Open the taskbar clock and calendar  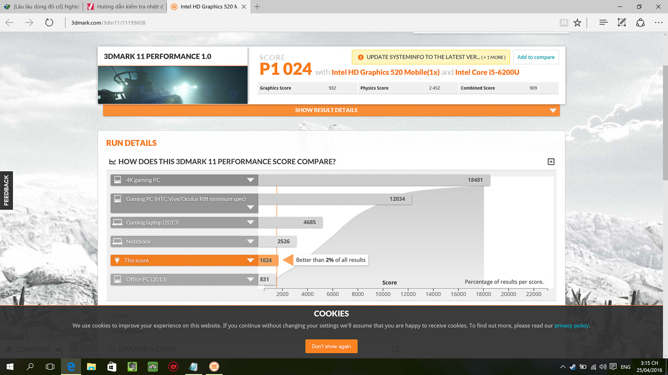[649, 367]
